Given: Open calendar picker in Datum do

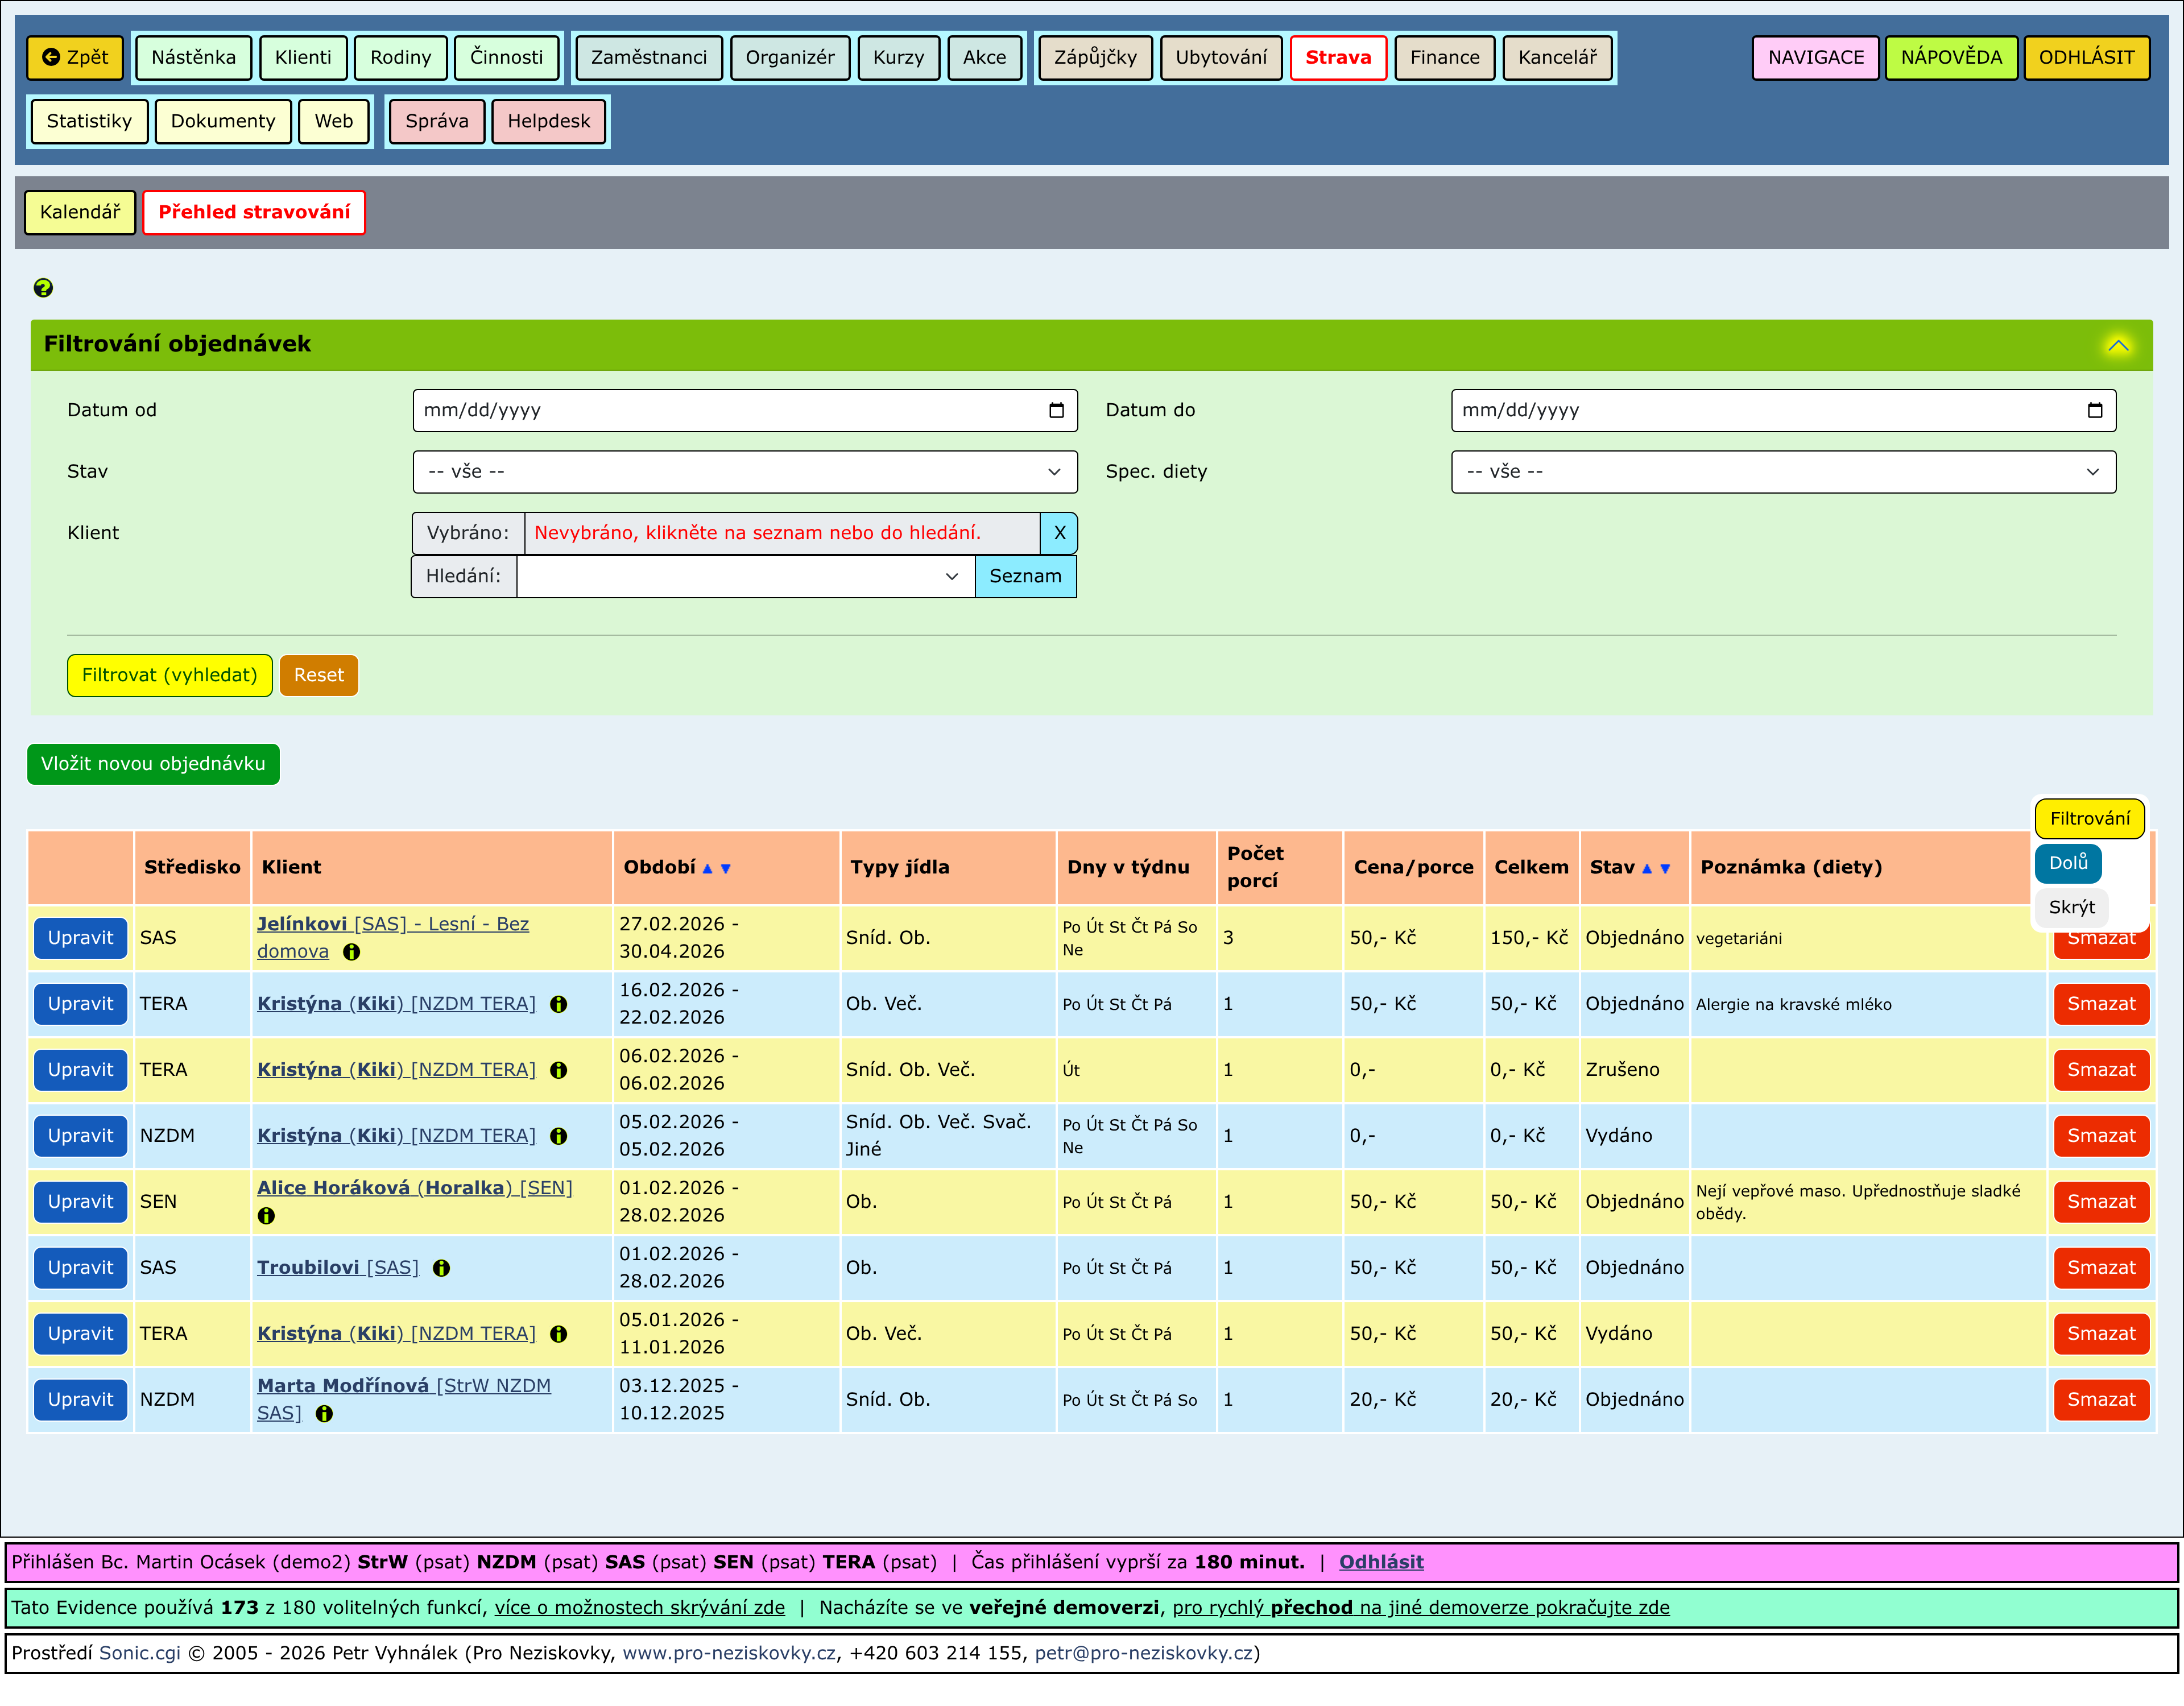Looking at the screenshot, I should (2094, 411).
